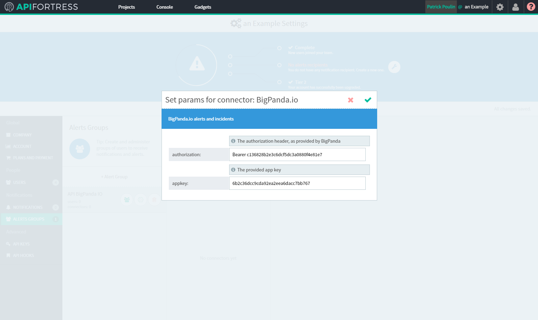Open the help question mark icon
The width and height of the screenshot is (538, 320).
coord(531,7)
